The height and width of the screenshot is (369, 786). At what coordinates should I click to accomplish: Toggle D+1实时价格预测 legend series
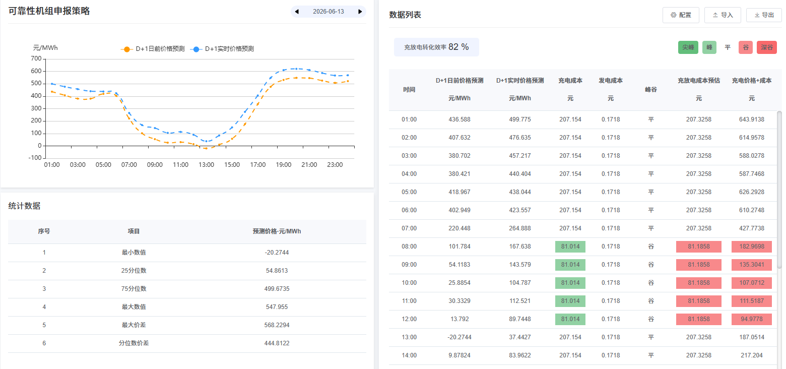pos(222,49)
